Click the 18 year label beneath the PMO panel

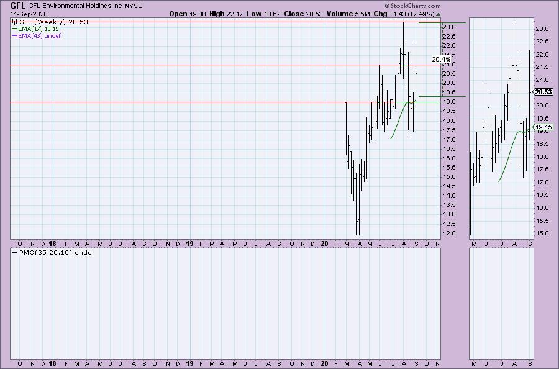[52, 363]
